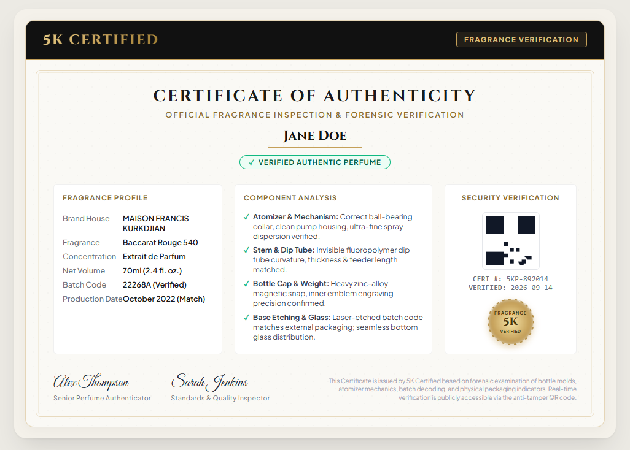Click the Atomizer & Mechanism checkmark
The image size is (630, 450).
coord(246,217)
